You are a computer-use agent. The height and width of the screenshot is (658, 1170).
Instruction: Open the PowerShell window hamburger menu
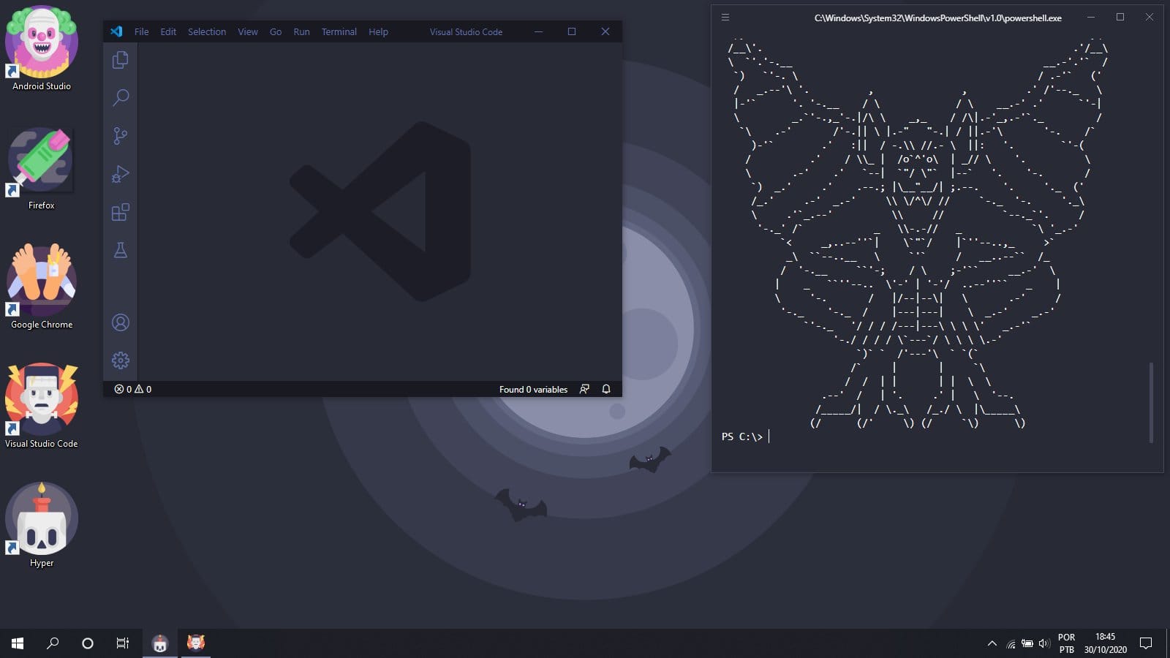(x=725, y=18)
